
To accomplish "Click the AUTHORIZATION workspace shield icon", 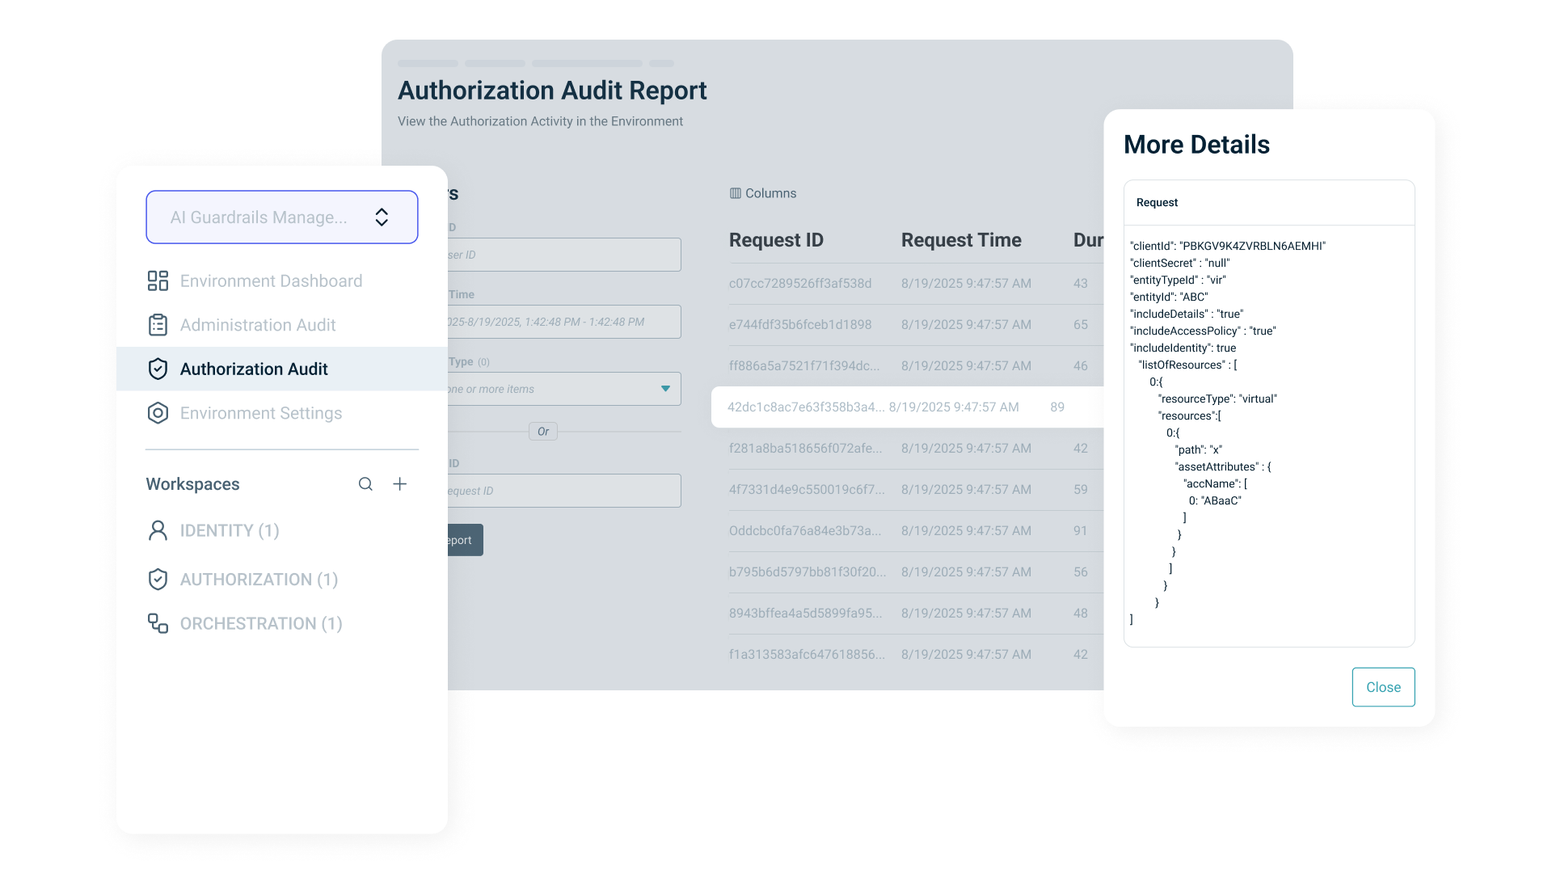I will pos(158,579).
